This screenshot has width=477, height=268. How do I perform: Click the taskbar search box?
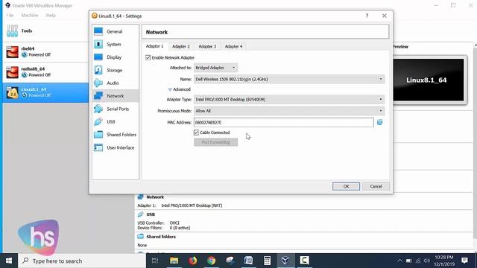click(82, 261)
